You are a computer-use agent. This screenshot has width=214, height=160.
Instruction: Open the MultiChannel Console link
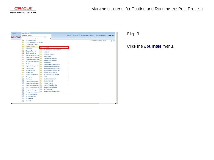click(87, 35)
